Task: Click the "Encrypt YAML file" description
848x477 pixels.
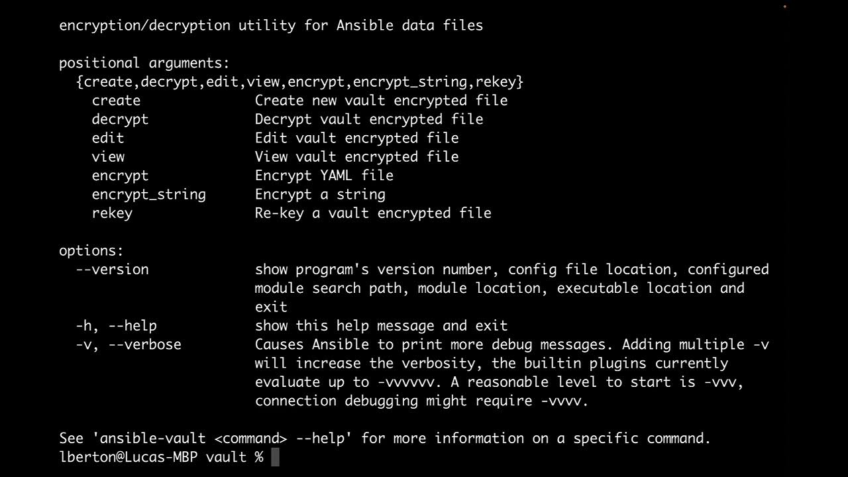Action: 324,176
